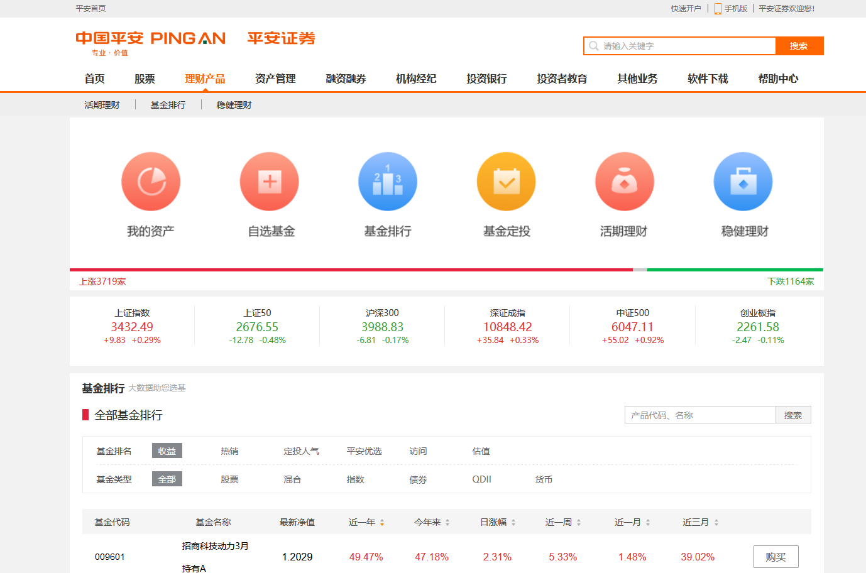The height and width of the screenshot is (573, 866).
Task: Sort by 近三月 column arrows
Action: tap(716, 523)
